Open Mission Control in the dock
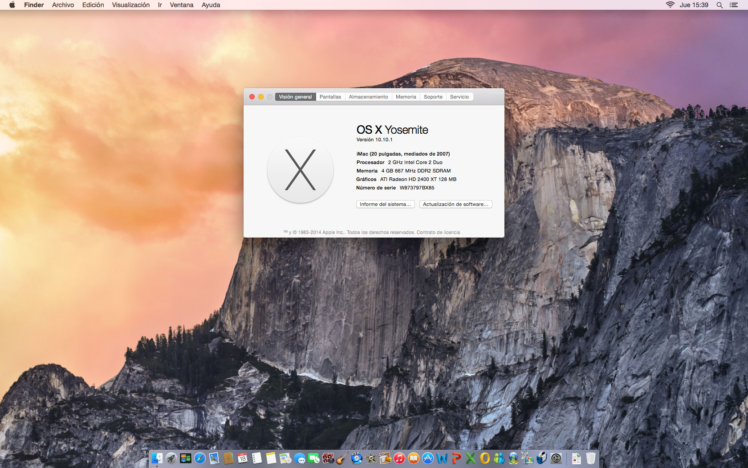Screen dimensions: 748x468 (186, 458)
